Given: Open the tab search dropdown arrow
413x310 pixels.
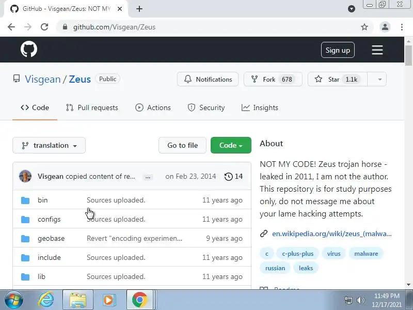Looking at the screenshot, I should 352,9.
